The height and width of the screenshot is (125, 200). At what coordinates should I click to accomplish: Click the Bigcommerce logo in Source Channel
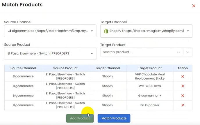point(9,31)
